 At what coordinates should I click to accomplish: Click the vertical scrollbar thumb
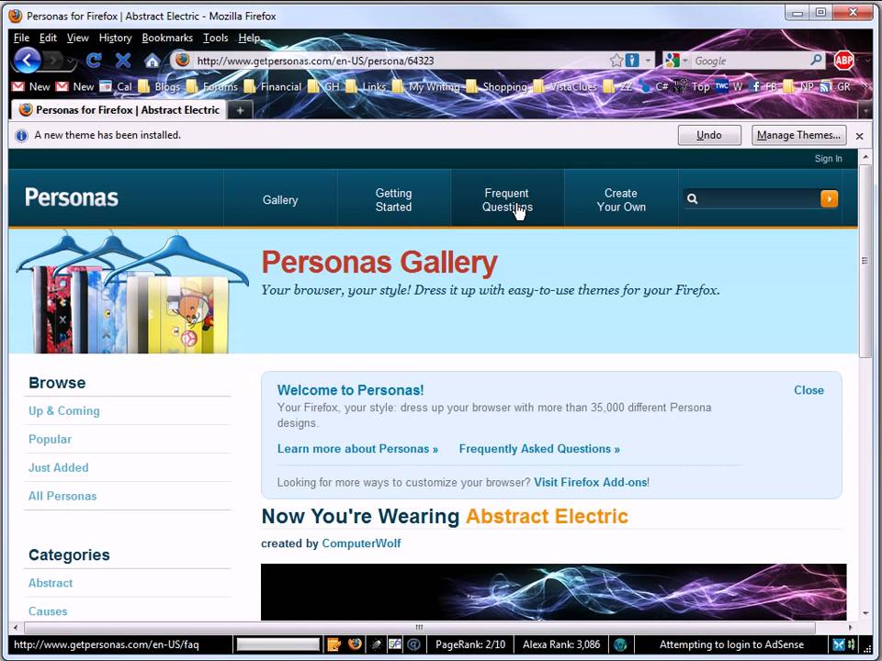point(865,261)
